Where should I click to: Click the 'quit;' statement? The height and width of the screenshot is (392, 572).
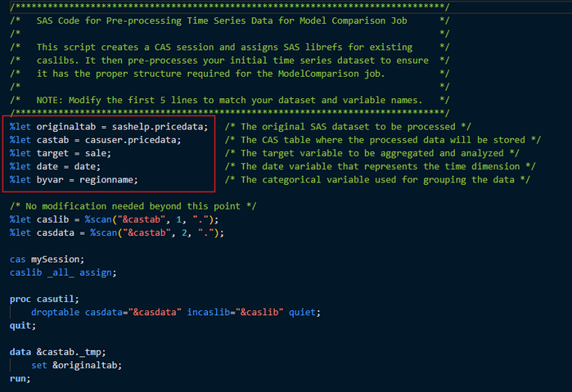click(x=23, y=325)
